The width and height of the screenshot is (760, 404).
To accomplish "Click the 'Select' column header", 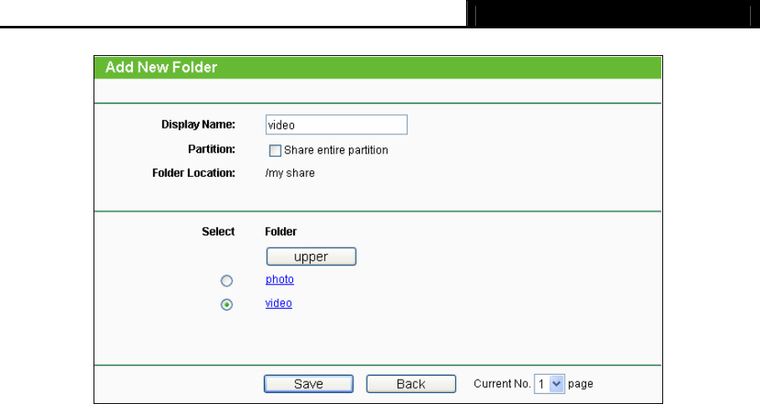I will 218,231.
